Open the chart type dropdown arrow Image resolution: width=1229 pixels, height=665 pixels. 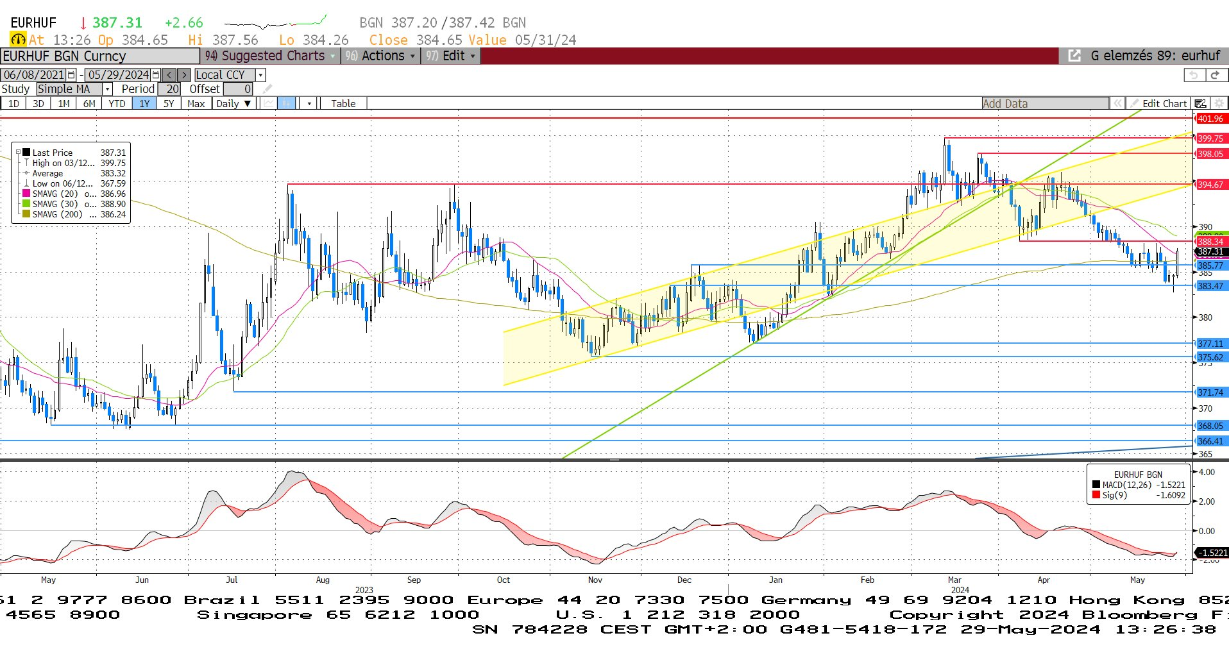point(309,103)
